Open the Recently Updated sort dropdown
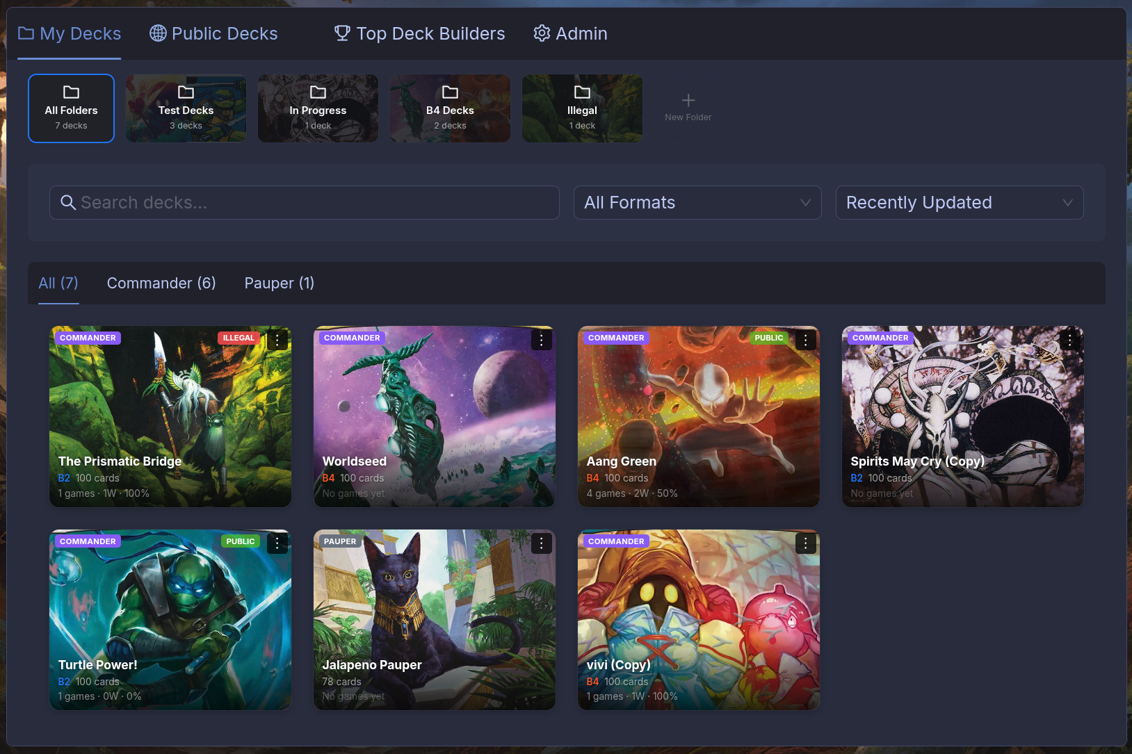 (x=959, y=202)
